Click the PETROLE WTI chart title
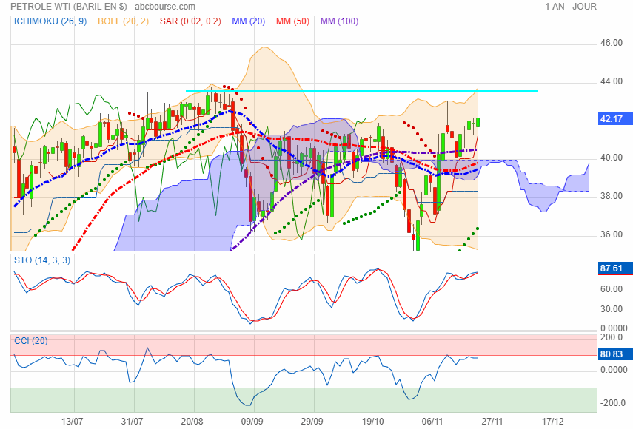Image resolution: width=633 pixels, height=429 pixels. (103, 7)
